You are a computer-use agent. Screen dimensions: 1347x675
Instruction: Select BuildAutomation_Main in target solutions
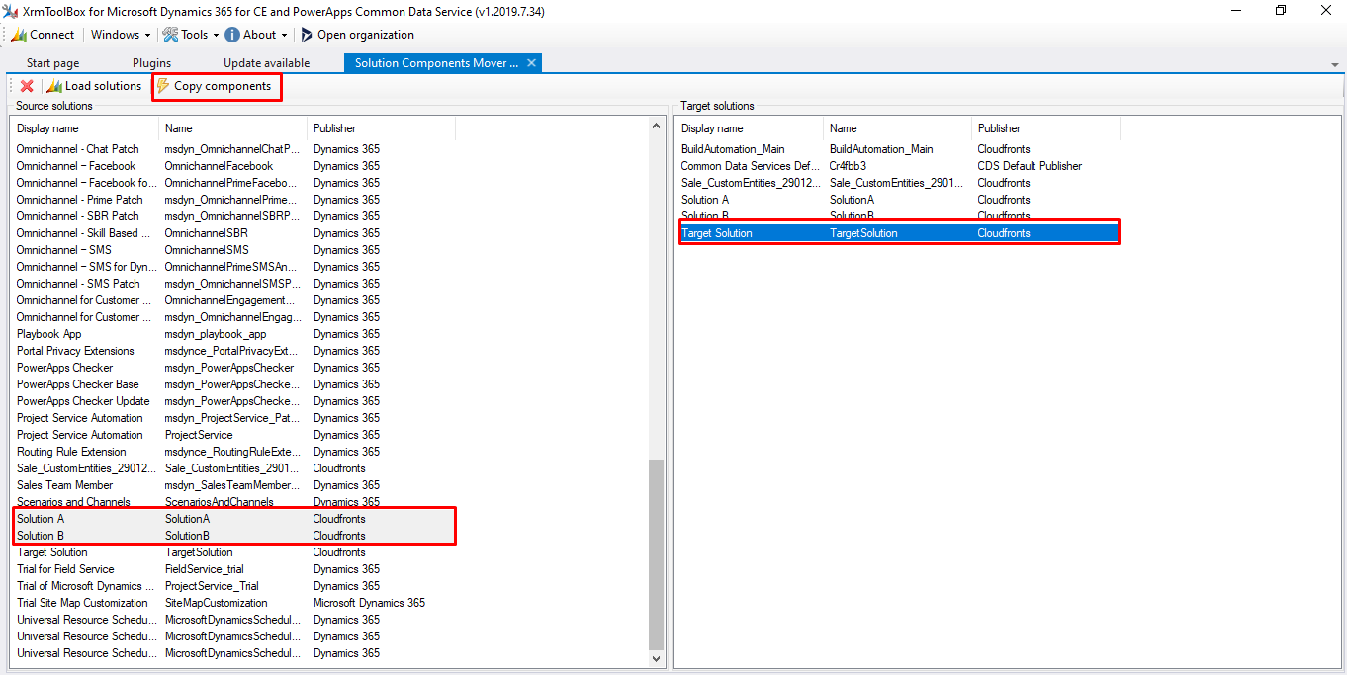pos(898,149)
